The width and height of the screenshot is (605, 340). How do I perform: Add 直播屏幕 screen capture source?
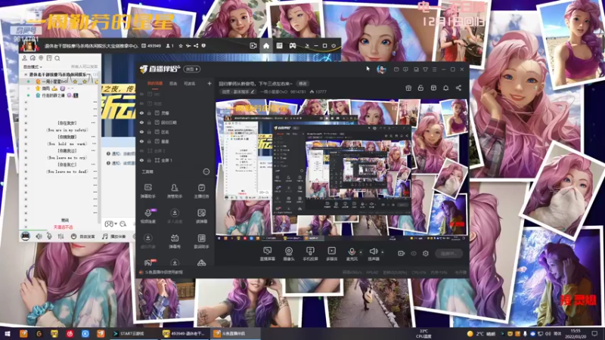point(267,254)
